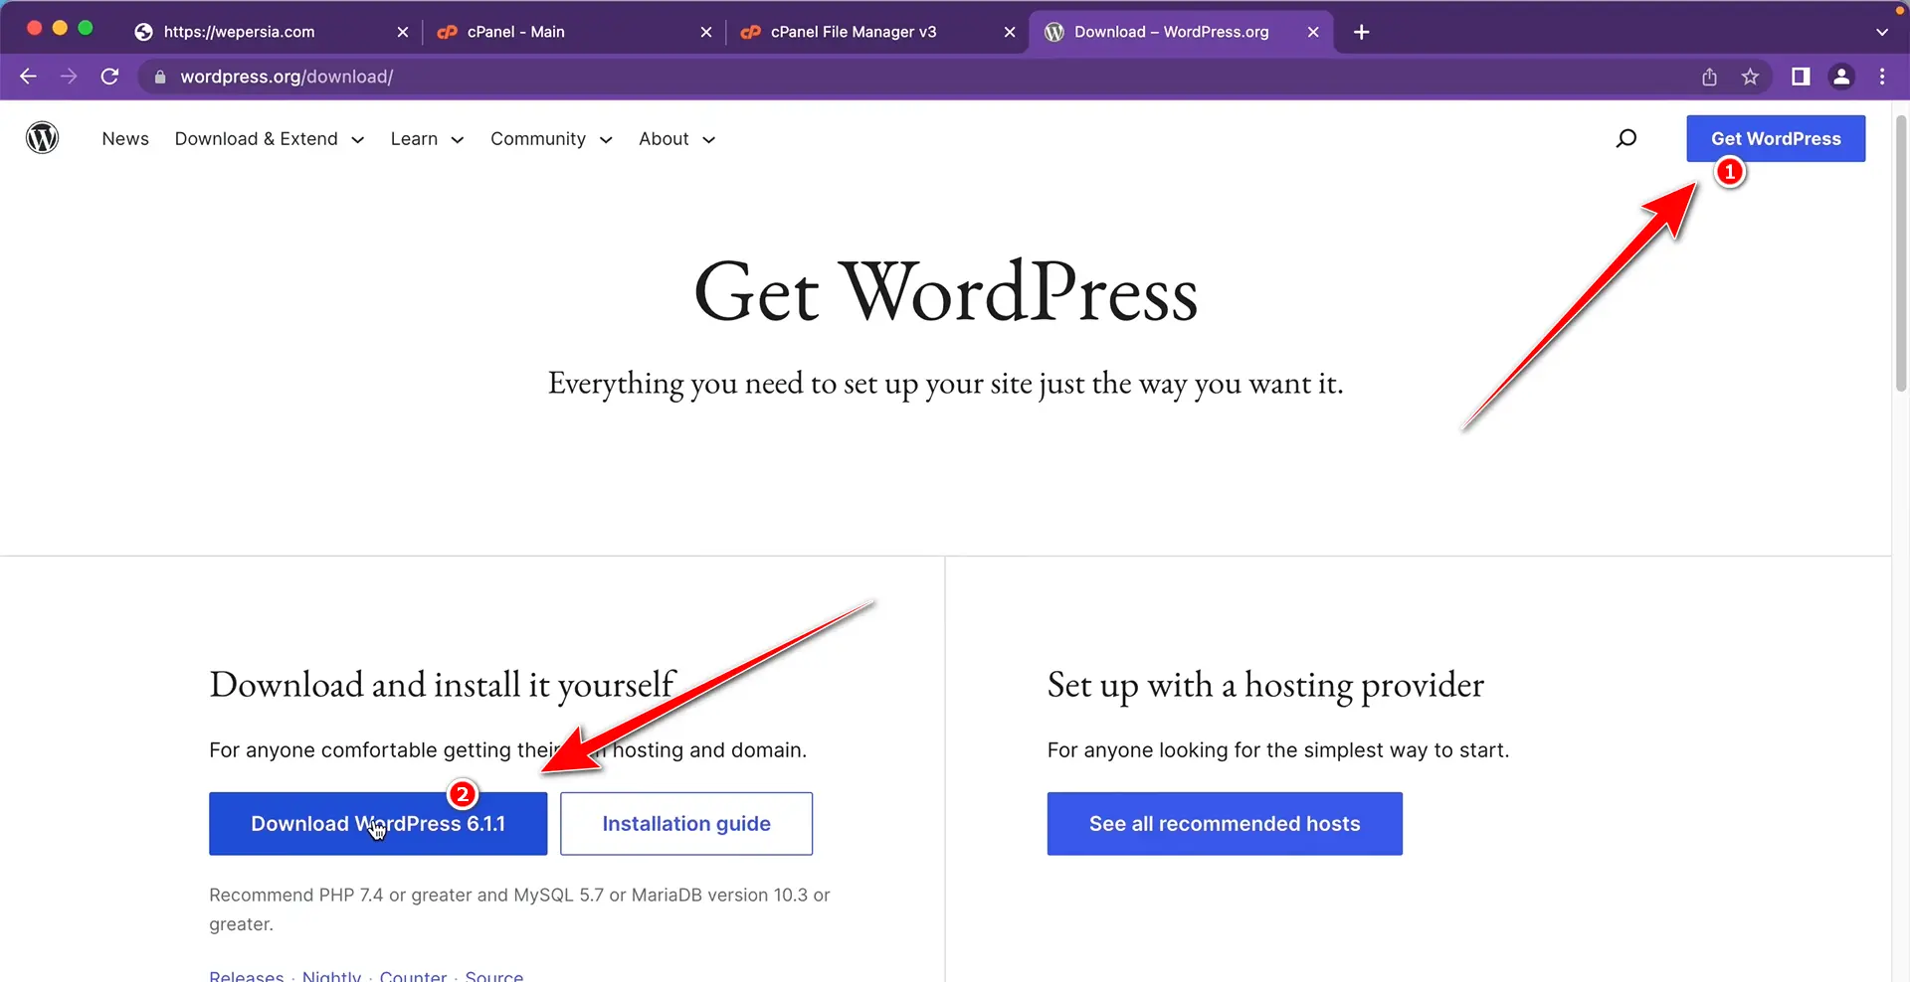Open the browser profile avatar icon
This screenshot has width=1910, height=982.
coord(1841,77)
